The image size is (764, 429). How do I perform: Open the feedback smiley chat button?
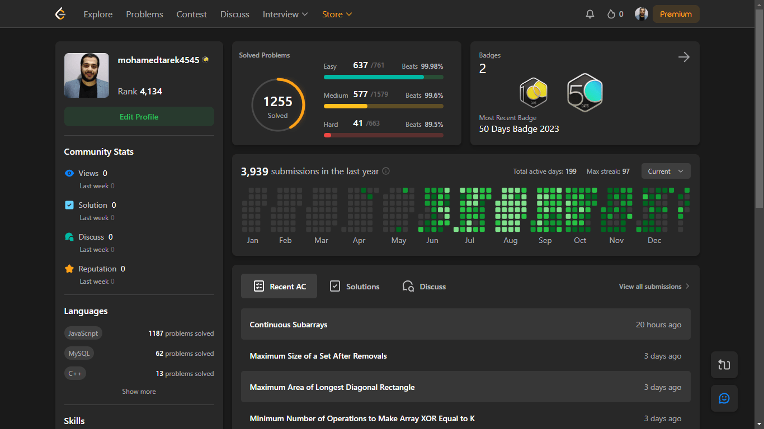[724, 398]
